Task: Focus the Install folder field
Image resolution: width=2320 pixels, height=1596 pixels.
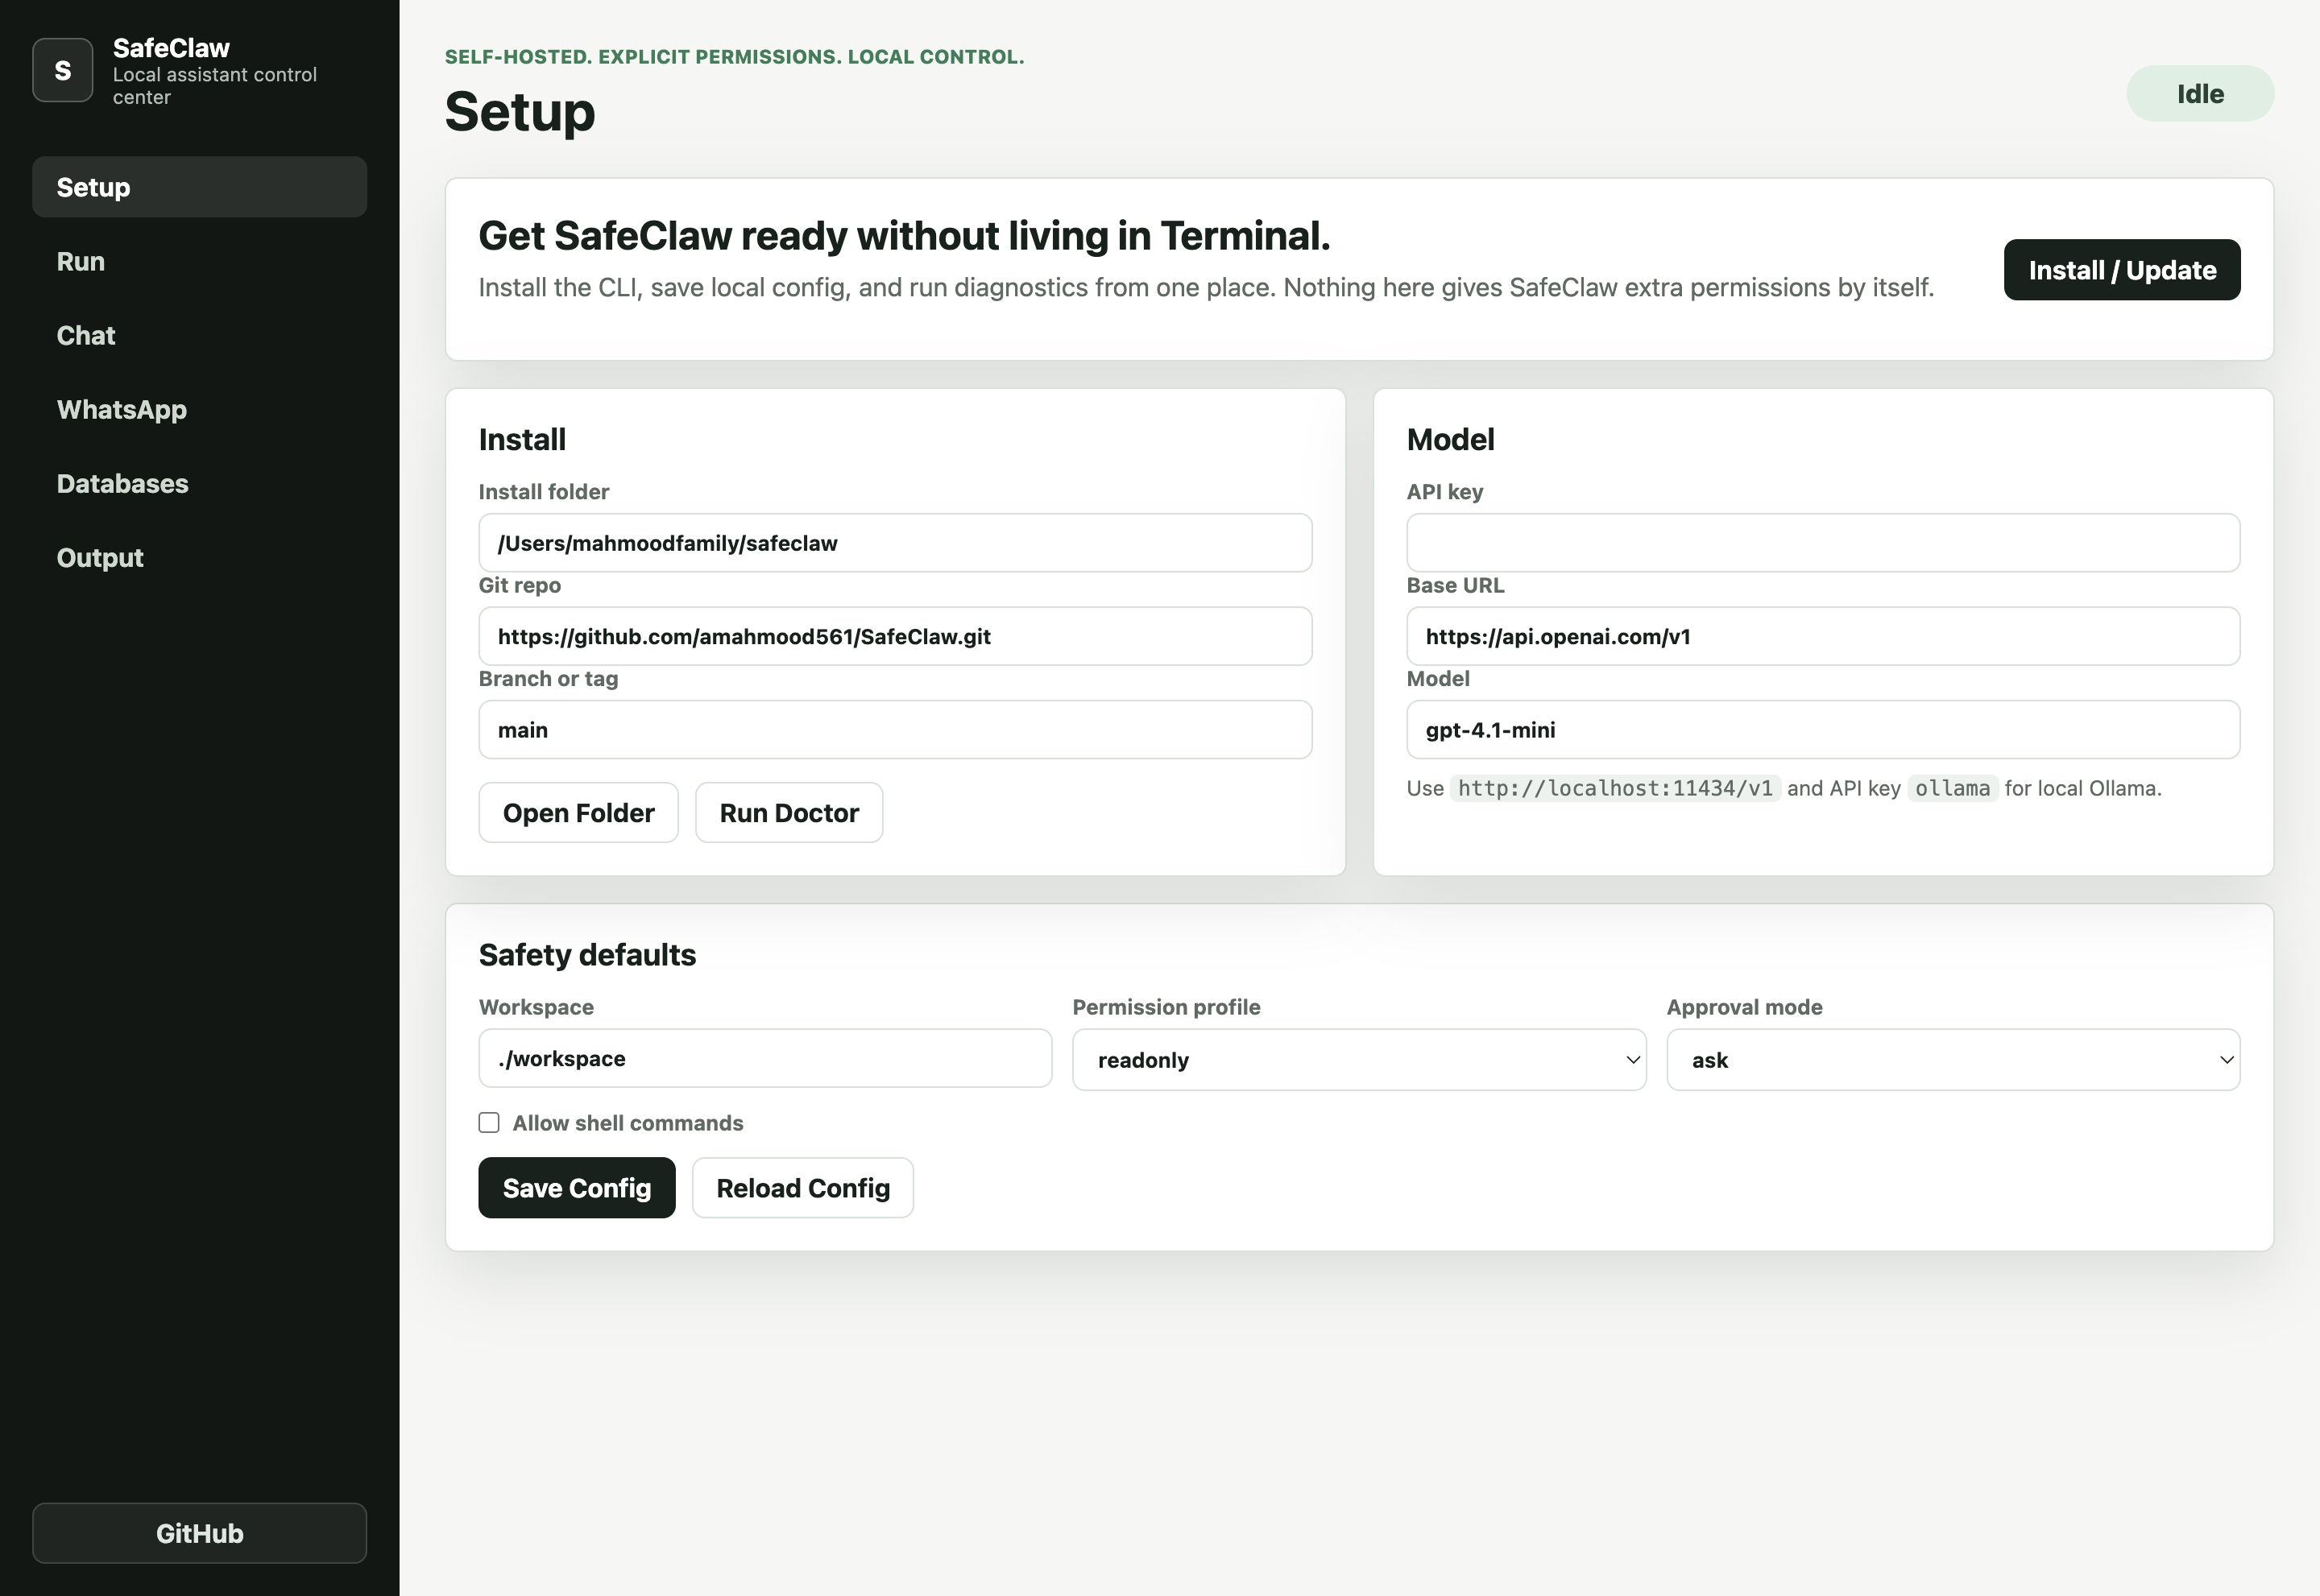Action: click(896, 543)
